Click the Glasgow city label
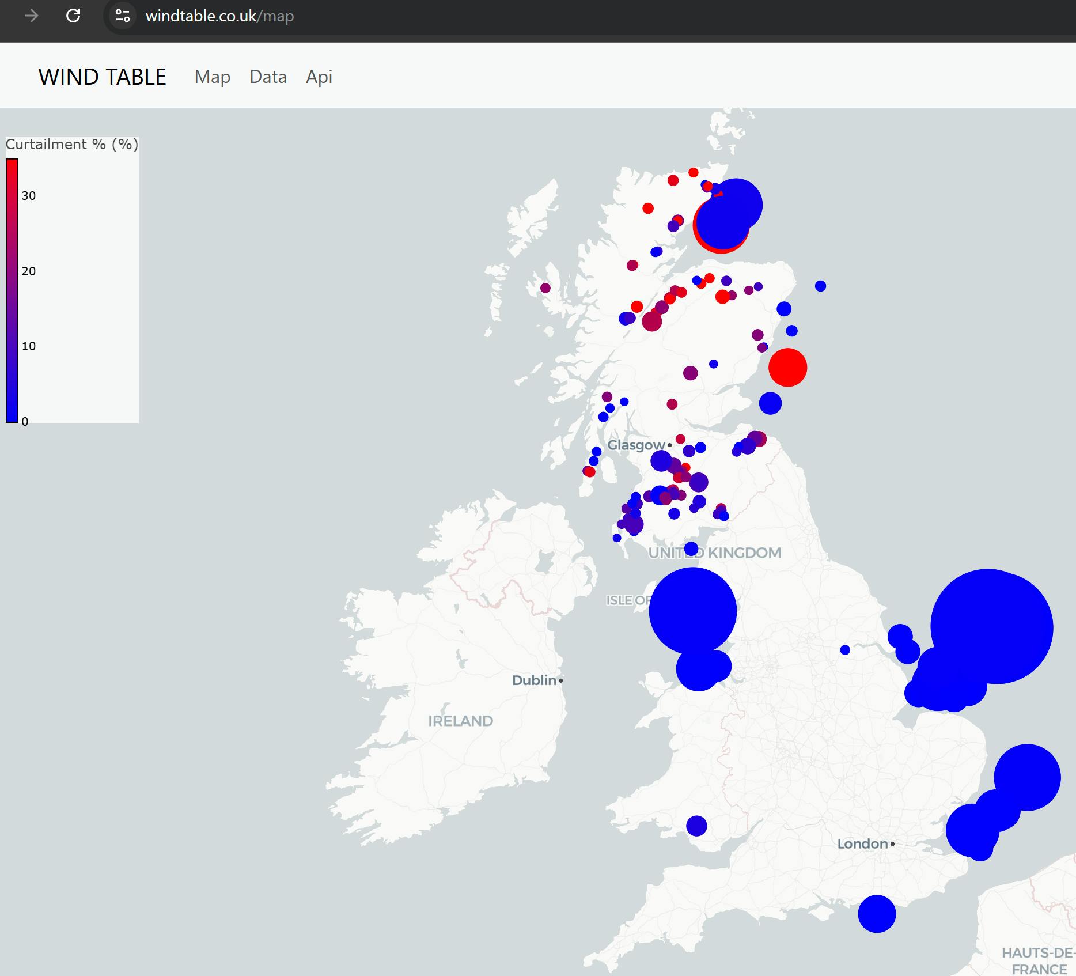 coord(636,445)
